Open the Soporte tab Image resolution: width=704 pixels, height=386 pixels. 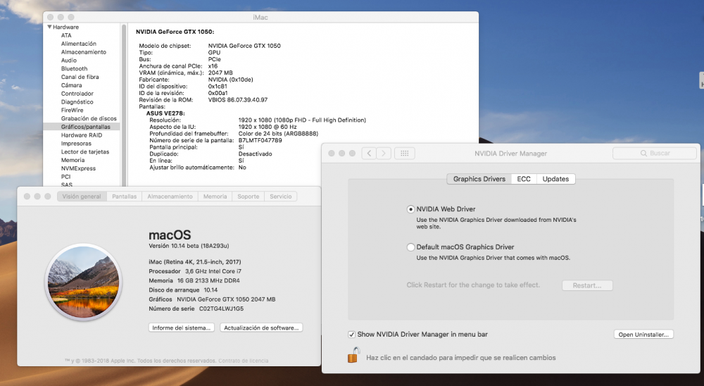click(249, 197)
